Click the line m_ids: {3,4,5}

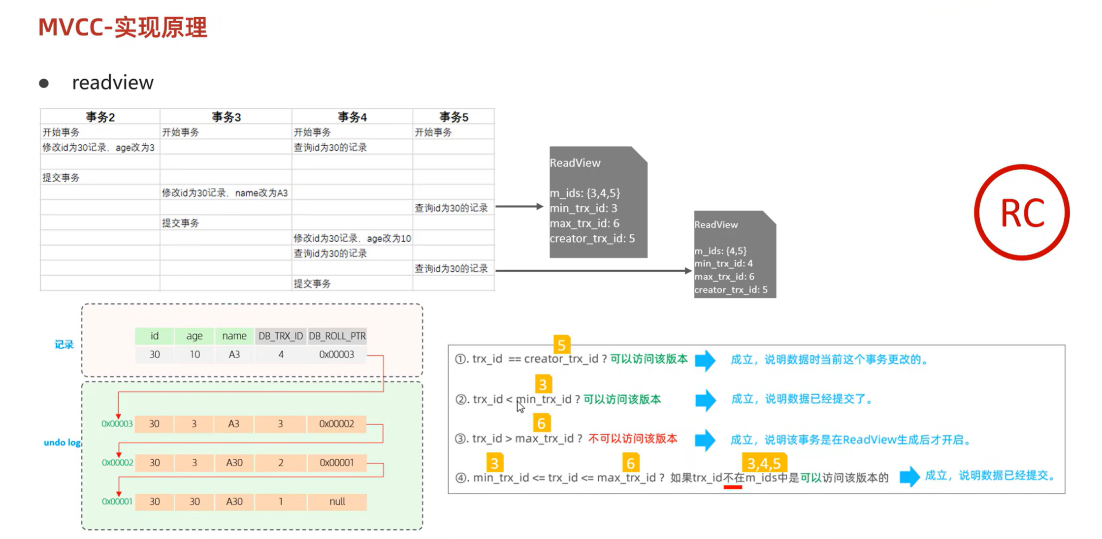pyautogui.click(x=585, y=193)
